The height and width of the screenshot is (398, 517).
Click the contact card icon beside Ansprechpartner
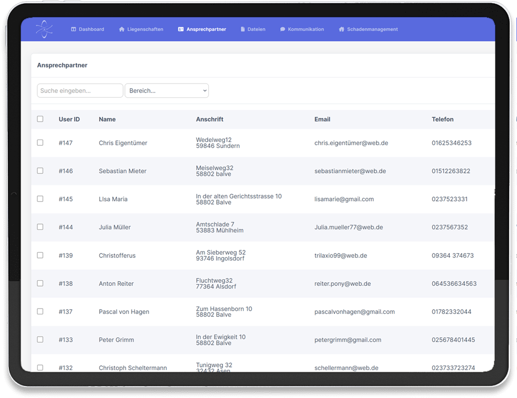point(180,29)
